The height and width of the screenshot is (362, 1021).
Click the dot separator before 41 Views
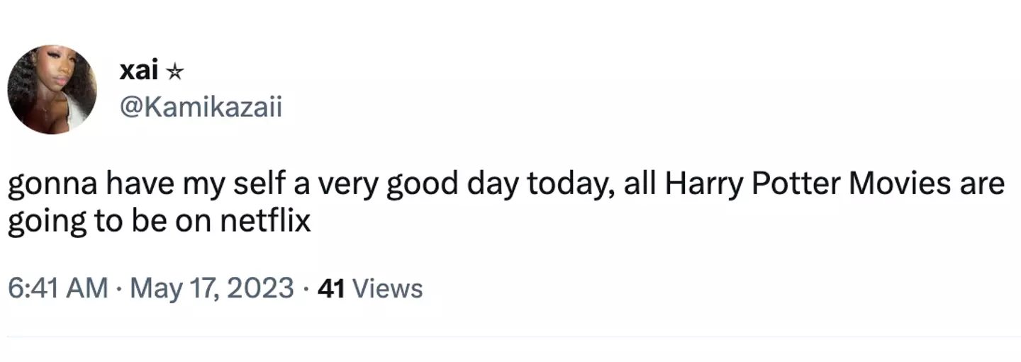coord(306,288)
